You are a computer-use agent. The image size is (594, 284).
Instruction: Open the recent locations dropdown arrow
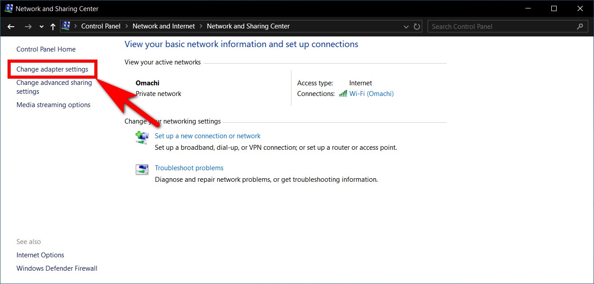click(x=41, y=27)
